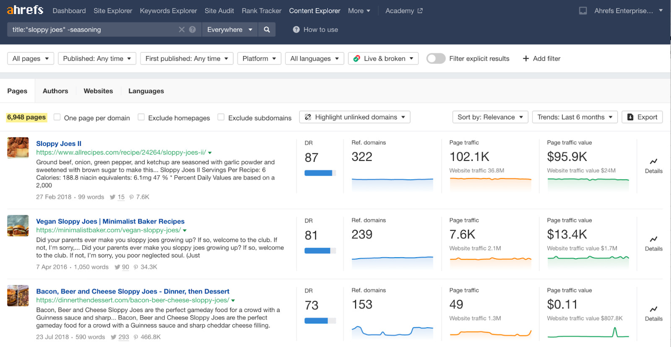Go to Dashboard
671x347 pixels.
click(x=69, y=11)
